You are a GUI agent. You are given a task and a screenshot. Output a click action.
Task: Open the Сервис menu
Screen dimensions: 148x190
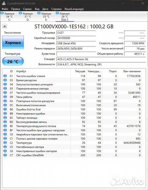[27, 9]
